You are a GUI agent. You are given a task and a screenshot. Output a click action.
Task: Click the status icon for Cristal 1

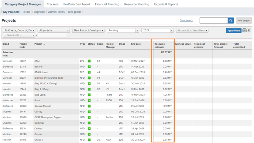[x=89, y=140]
